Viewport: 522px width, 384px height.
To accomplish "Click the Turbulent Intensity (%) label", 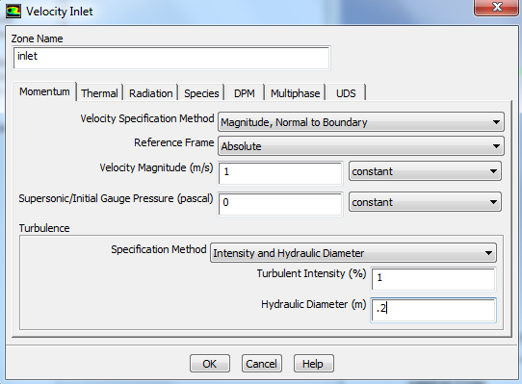I will (x=311, y=273).
